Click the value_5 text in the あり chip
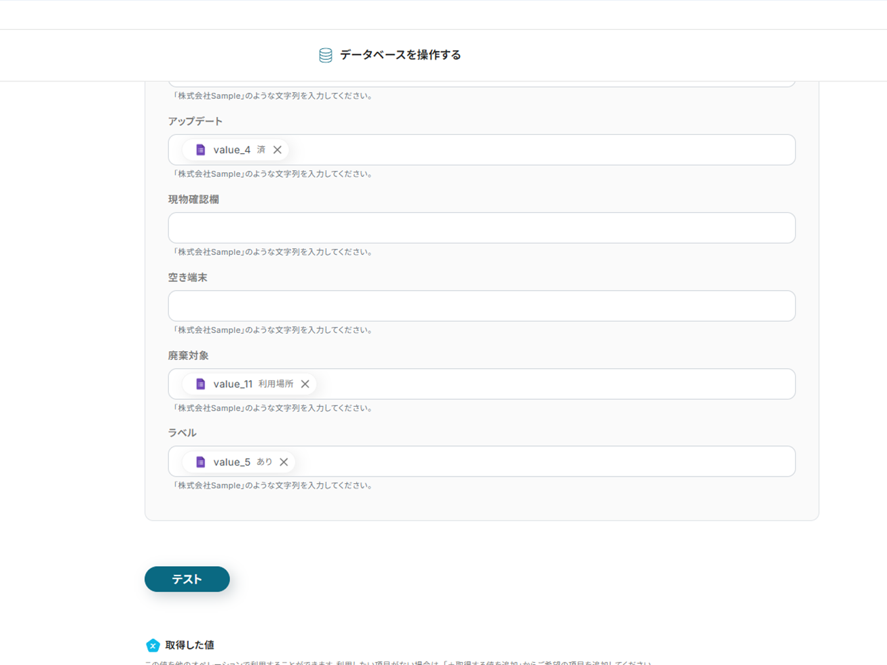The image size is (887, 665). tap(231, 462)
